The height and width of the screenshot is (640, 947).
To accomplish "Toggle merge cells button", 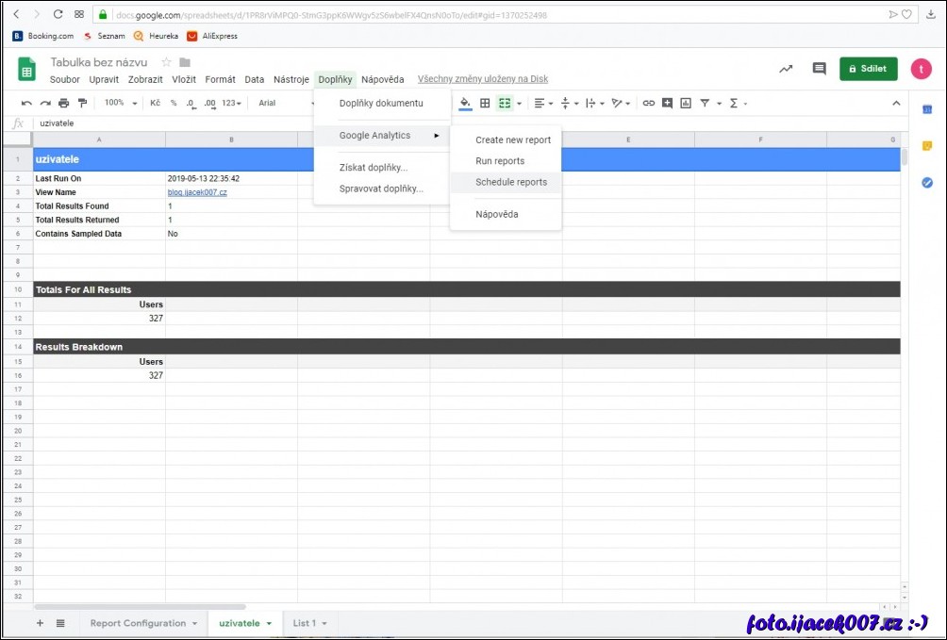I will [505, 103].
